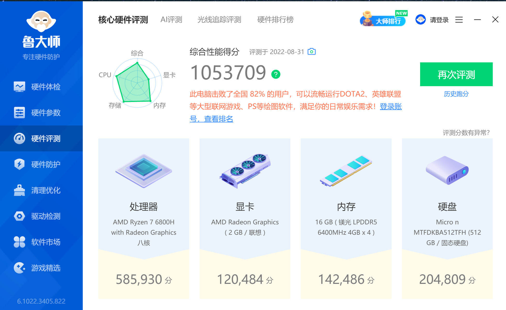This screenshot has width=506, height=310.
Task: Open 硬件体检 from the sidebar
Action: (41, 87)
